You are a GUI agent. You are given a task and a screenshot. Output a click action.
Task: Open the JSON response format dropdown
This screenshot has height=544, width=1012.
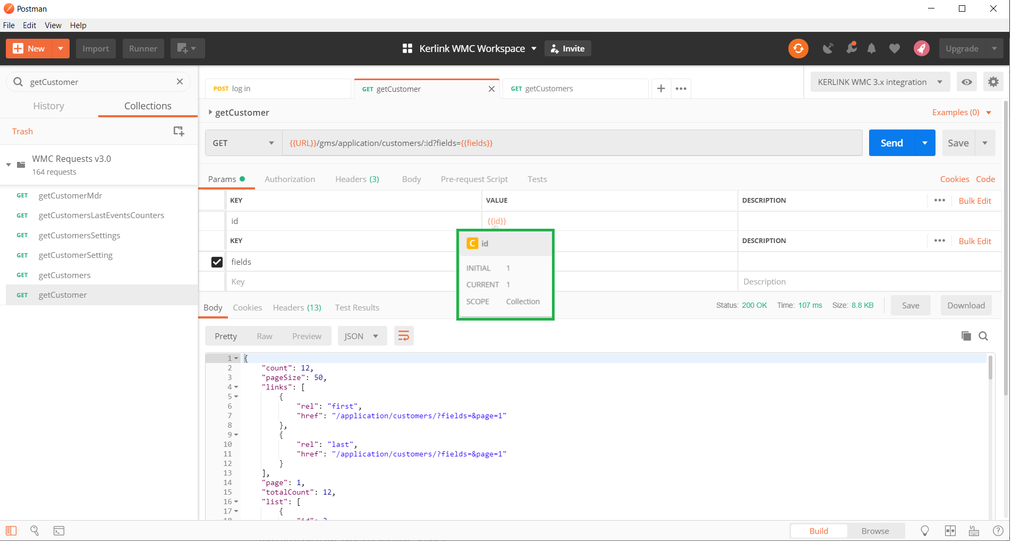point(362,335)
